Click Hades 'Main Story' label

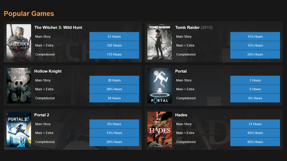tap(184, 124)
